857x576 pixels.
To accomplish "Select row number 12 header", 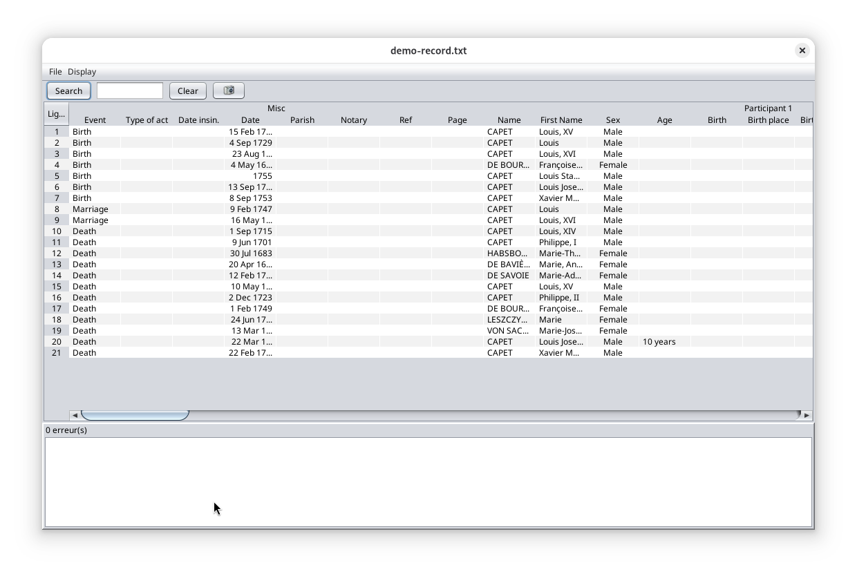I will (x=57, y=253).
